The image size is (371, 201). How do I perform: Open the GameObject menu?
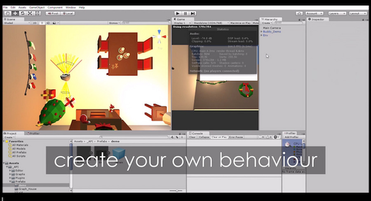click(36, 7)
